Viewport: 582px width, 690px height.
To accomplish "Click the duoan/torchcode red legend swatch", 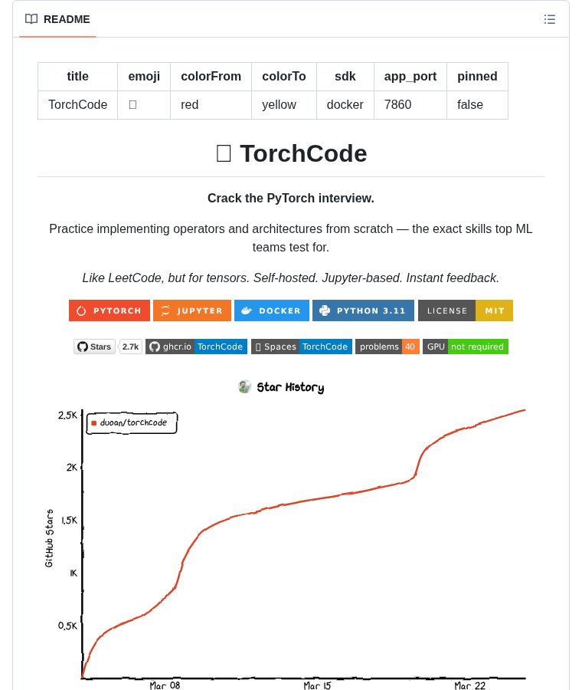I will (x=94, y=422).
